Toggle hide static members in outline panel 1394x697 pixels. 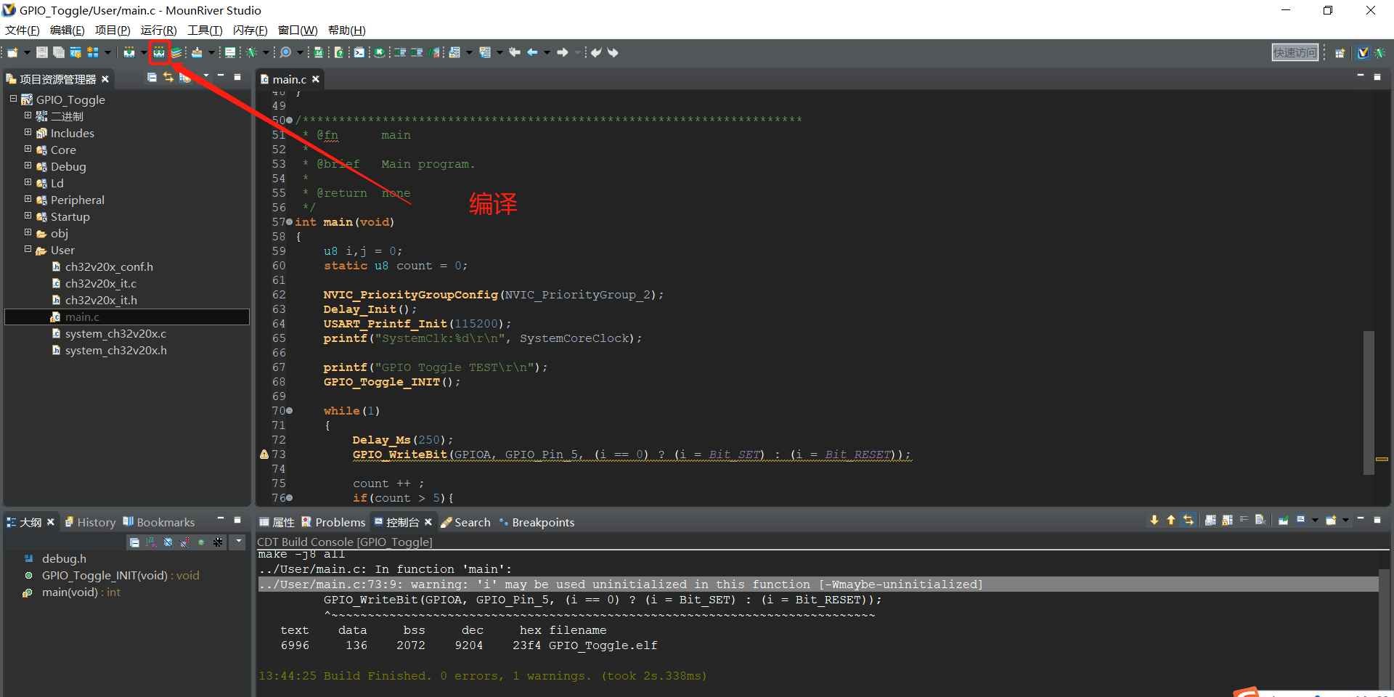click(185, 542)
